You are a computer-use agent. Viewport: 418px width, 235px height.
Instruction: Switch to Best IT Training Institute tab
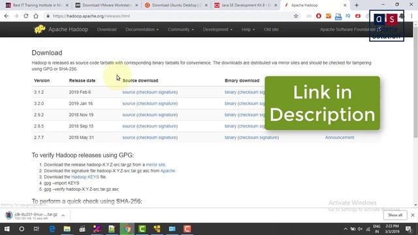37,5
